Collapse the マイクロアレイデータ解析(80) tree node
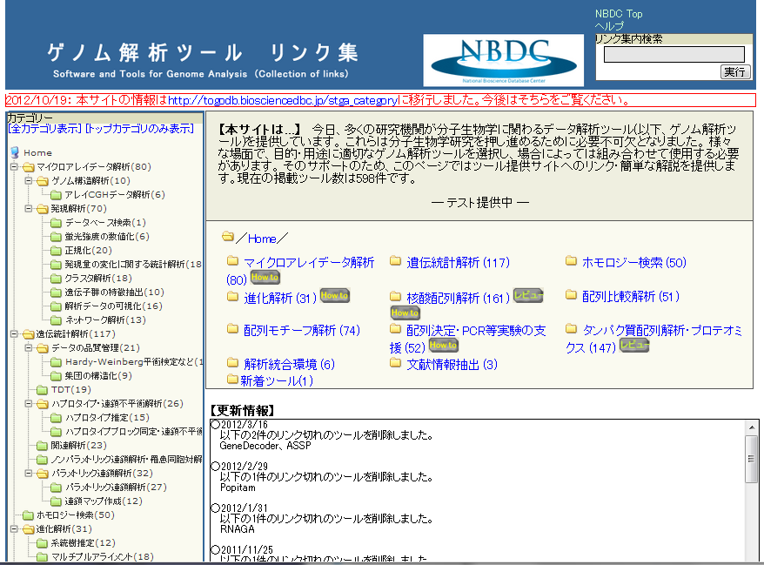The image size is (764, 565). click(x=14, y=166)
